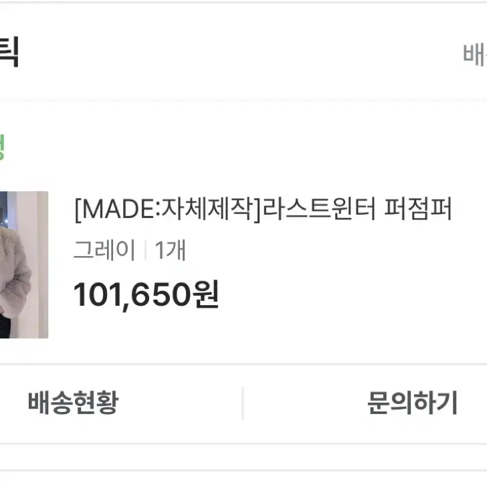487x487 pixels.
Task: Tap the green order status text
Action: pos(2,147)
